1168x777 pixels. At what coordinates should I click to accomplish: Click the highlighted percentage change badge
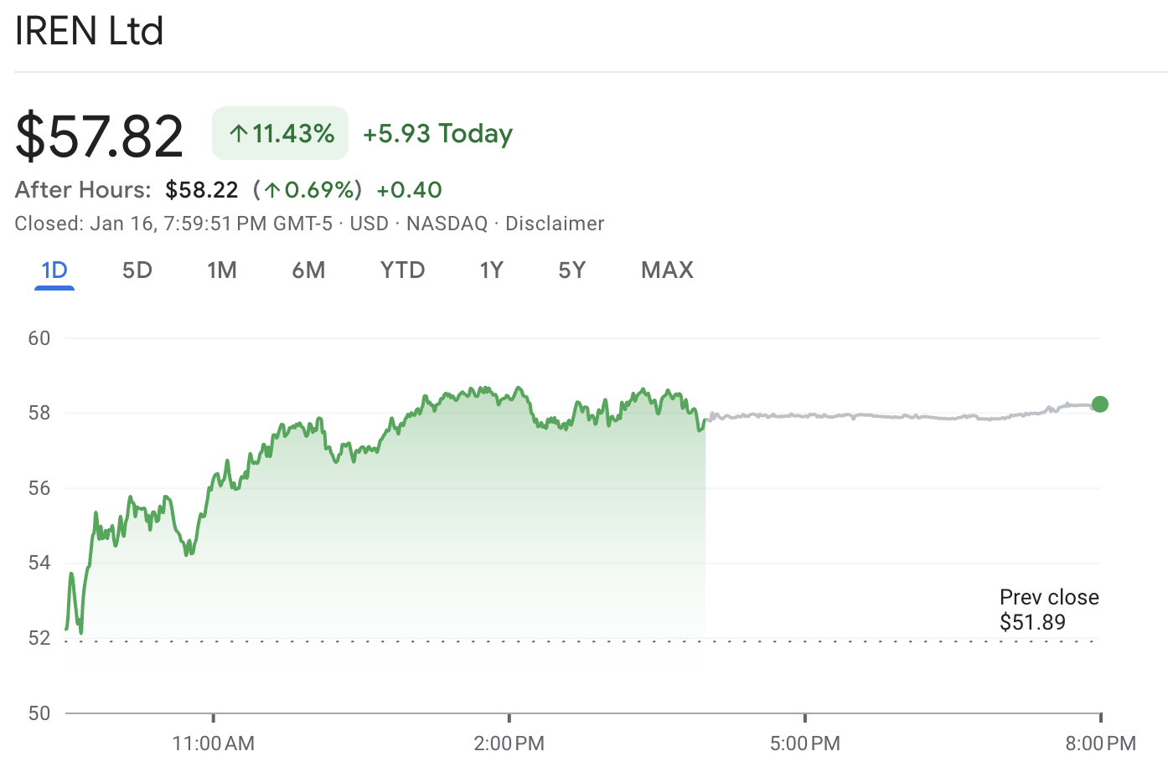click(x=280, y=132)
